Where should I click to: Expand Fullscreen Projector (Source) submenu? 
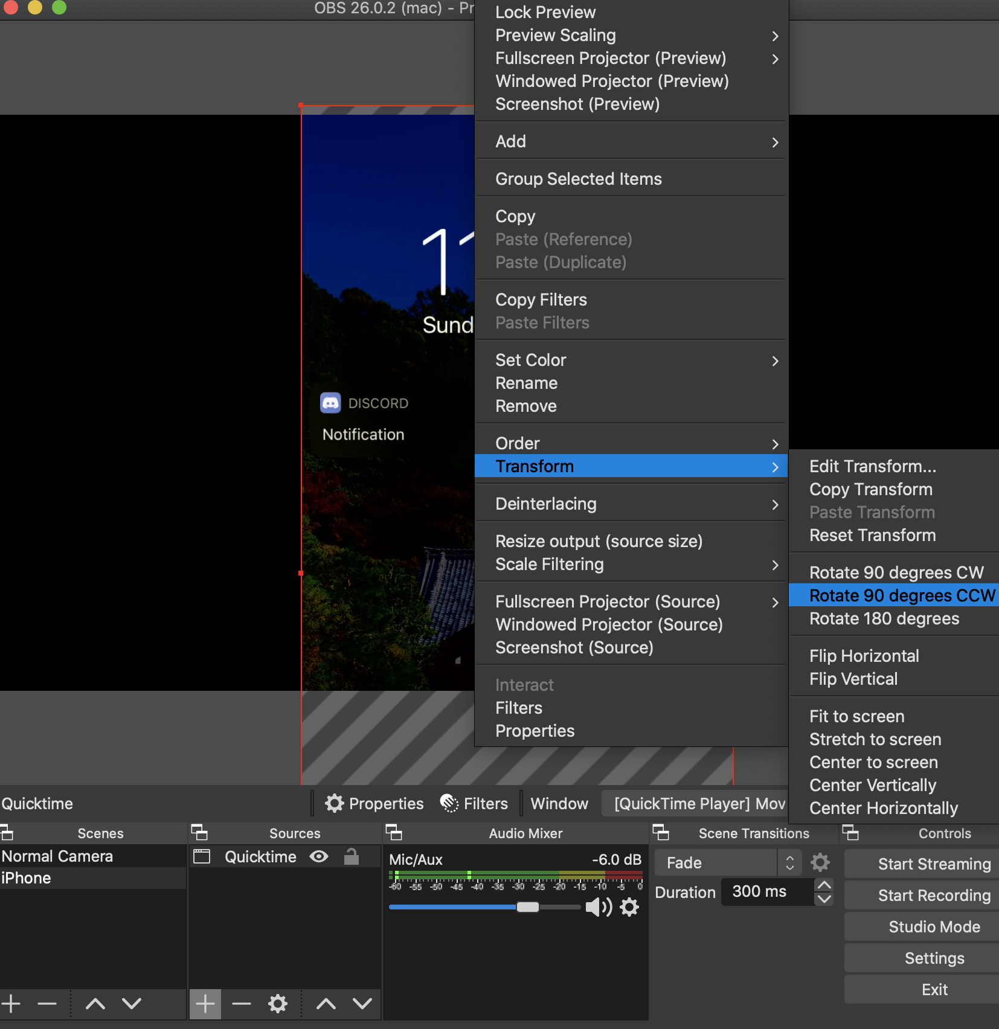point(632,601)
